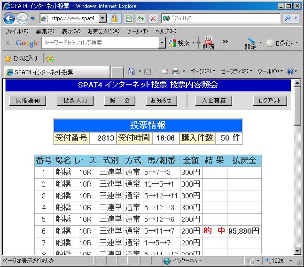The height and width of the screenshot is (267, 304).
Task: Click the 95,880円 payout cell
Action: click(x=244, y=231)
